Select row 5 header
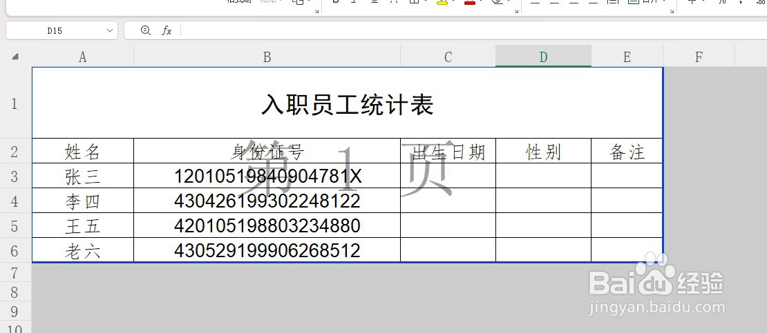767x333 pixels. pyautogui.click(x=15, y=226)
